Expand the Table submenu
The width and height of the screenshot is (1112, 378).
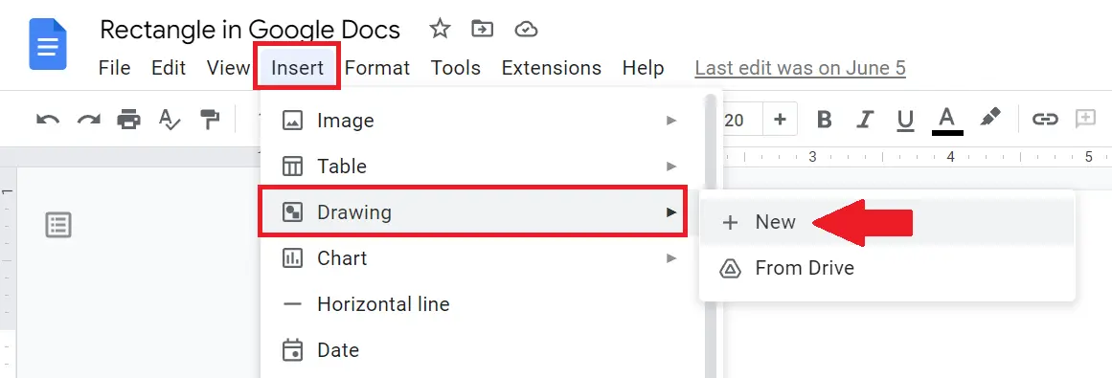[x=480, y=167]
